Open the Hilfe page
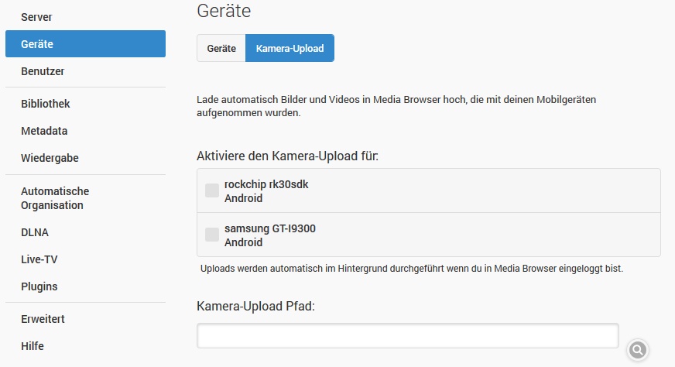675x367 pixels. [33, 346]
